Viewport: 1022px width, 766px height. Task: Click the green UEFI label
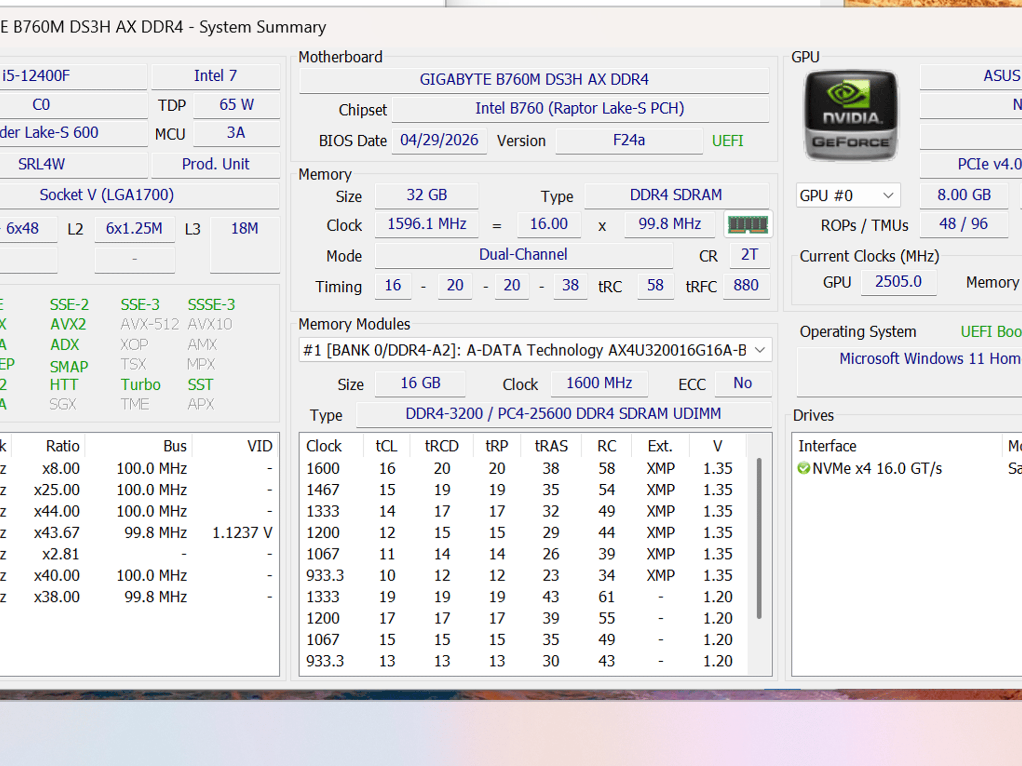(728, 141)
